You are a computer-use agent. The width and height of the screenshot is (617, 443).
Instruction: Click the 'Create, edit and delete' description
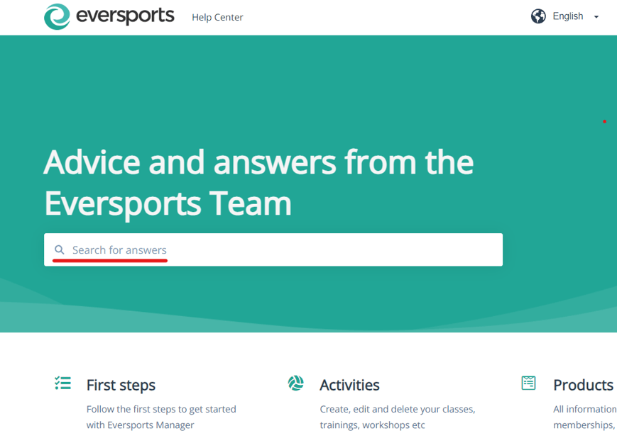398,417
